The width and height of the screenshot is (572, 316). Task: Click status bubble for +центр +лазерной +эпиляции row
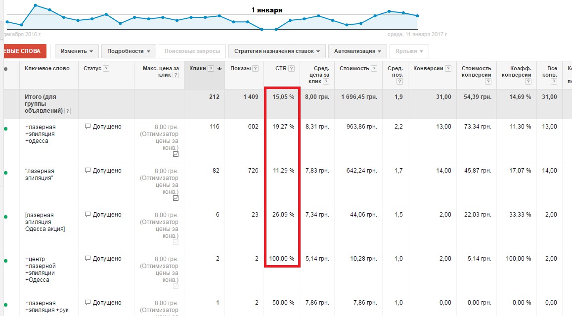pyautogui.click(x=88, y=258)
